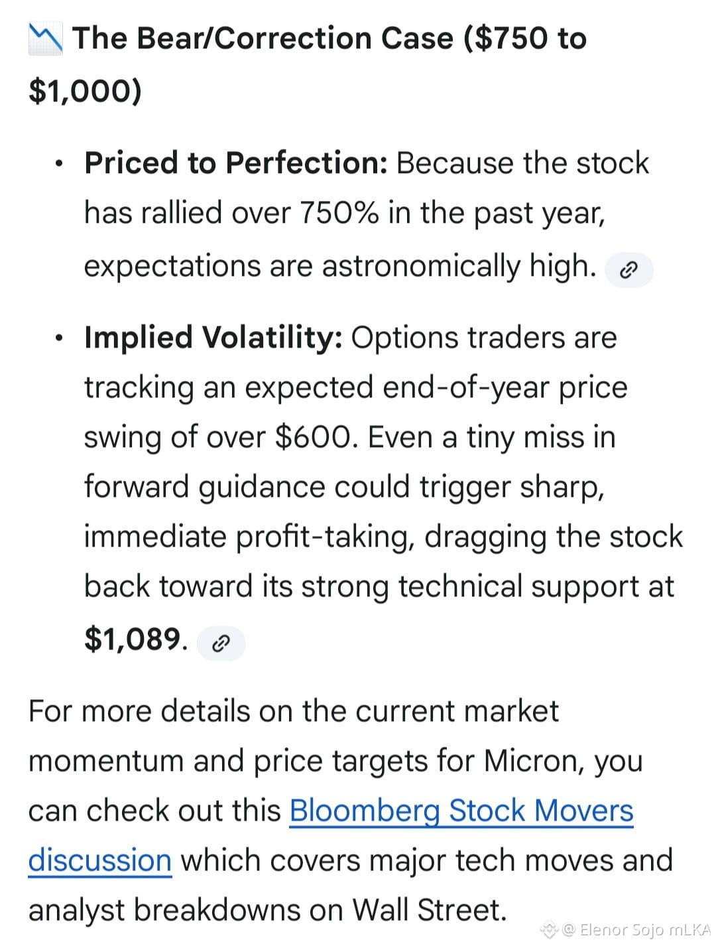Image resolution: width=716 pixels, height=946 pixels.
Task: Click the underlined 'discussion' link text
Action: (100, 860)
